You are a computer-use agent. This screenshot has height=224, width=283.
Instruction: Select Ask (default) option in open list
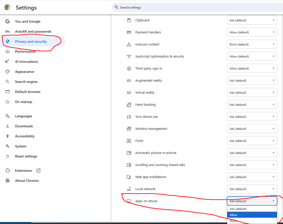tap(252, 209)
